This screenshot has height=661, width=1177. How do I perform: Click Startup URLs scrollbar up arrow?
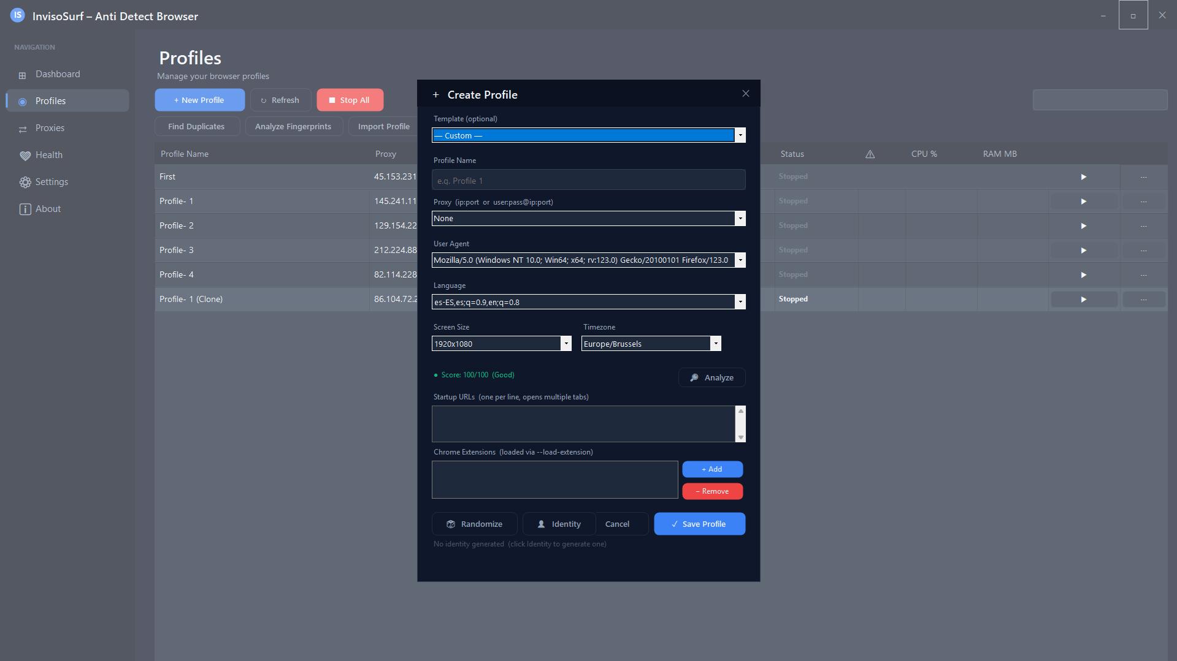pyautogui.click(x=740, y=410)
